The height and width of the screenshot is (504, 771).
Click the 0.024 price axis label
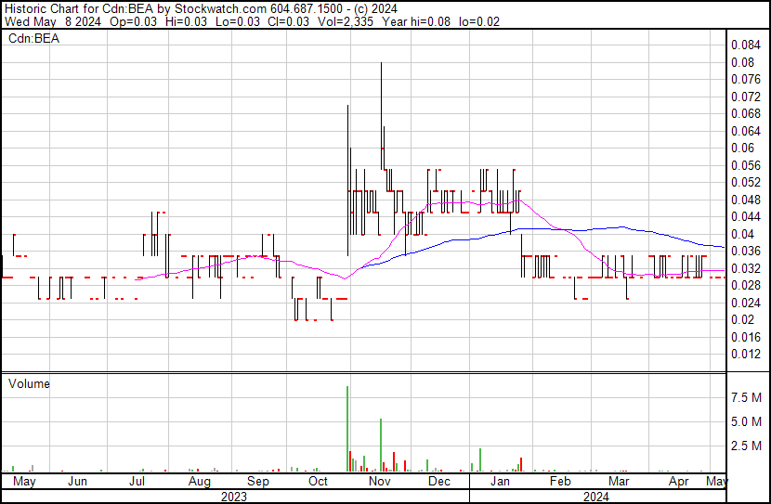coord(746,304)
